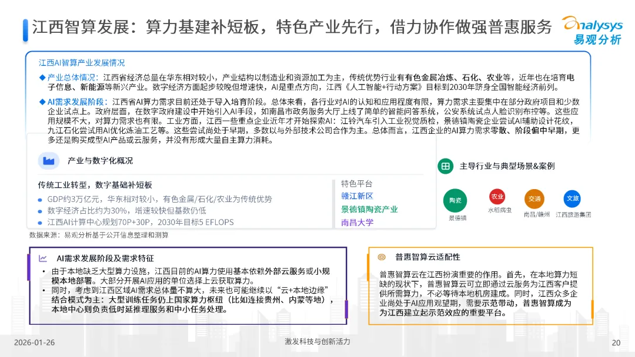
Task: Click the heading 江西AI智算产业发展情况
Action: tap(82, 63)
